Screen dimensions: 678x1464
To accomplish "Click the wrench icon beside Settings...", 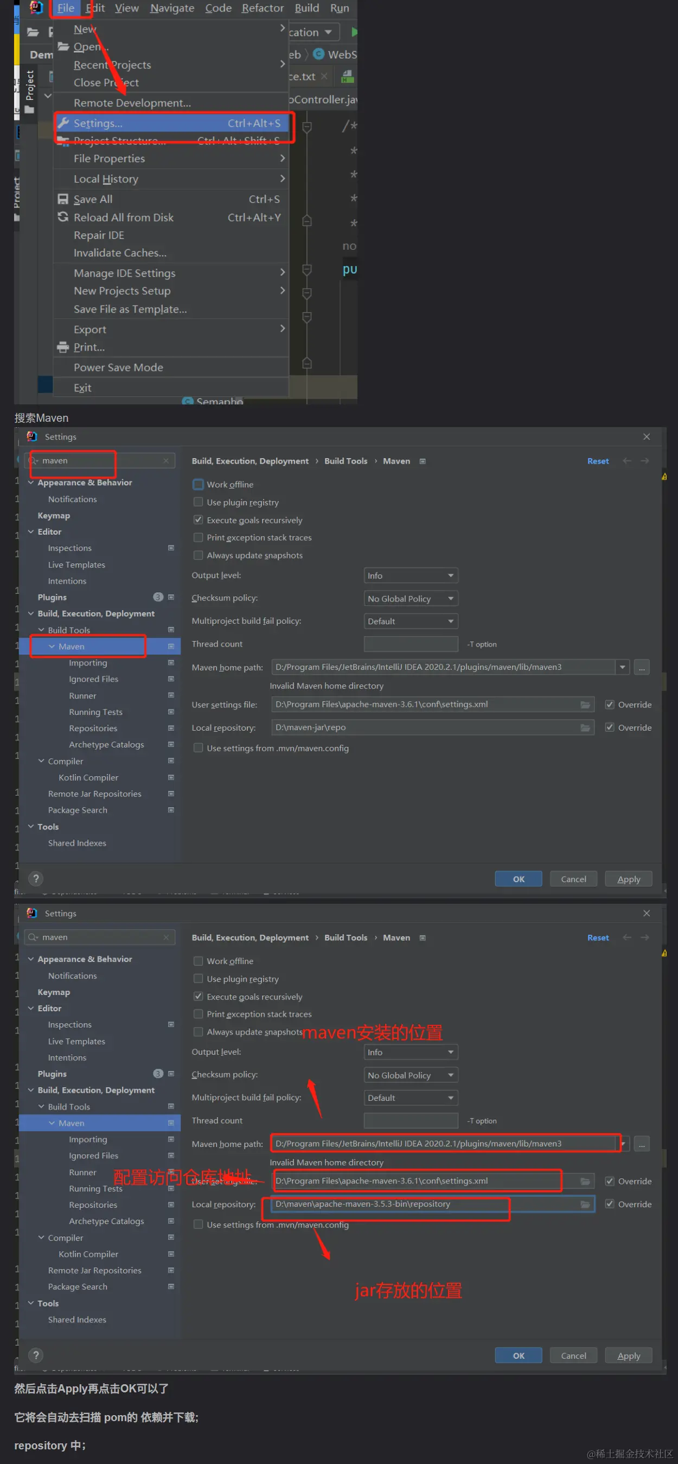I will 63,123.
